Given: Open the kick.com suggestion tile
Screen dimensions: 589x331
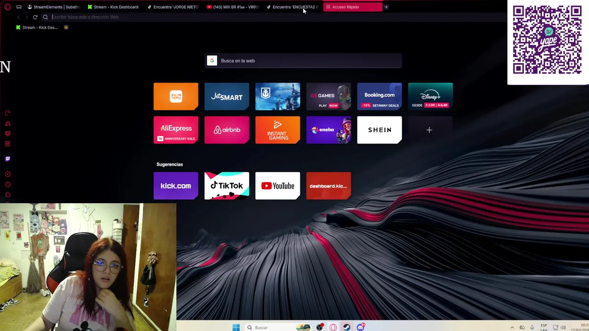Looking at the screenshot, I should [176, 186].
